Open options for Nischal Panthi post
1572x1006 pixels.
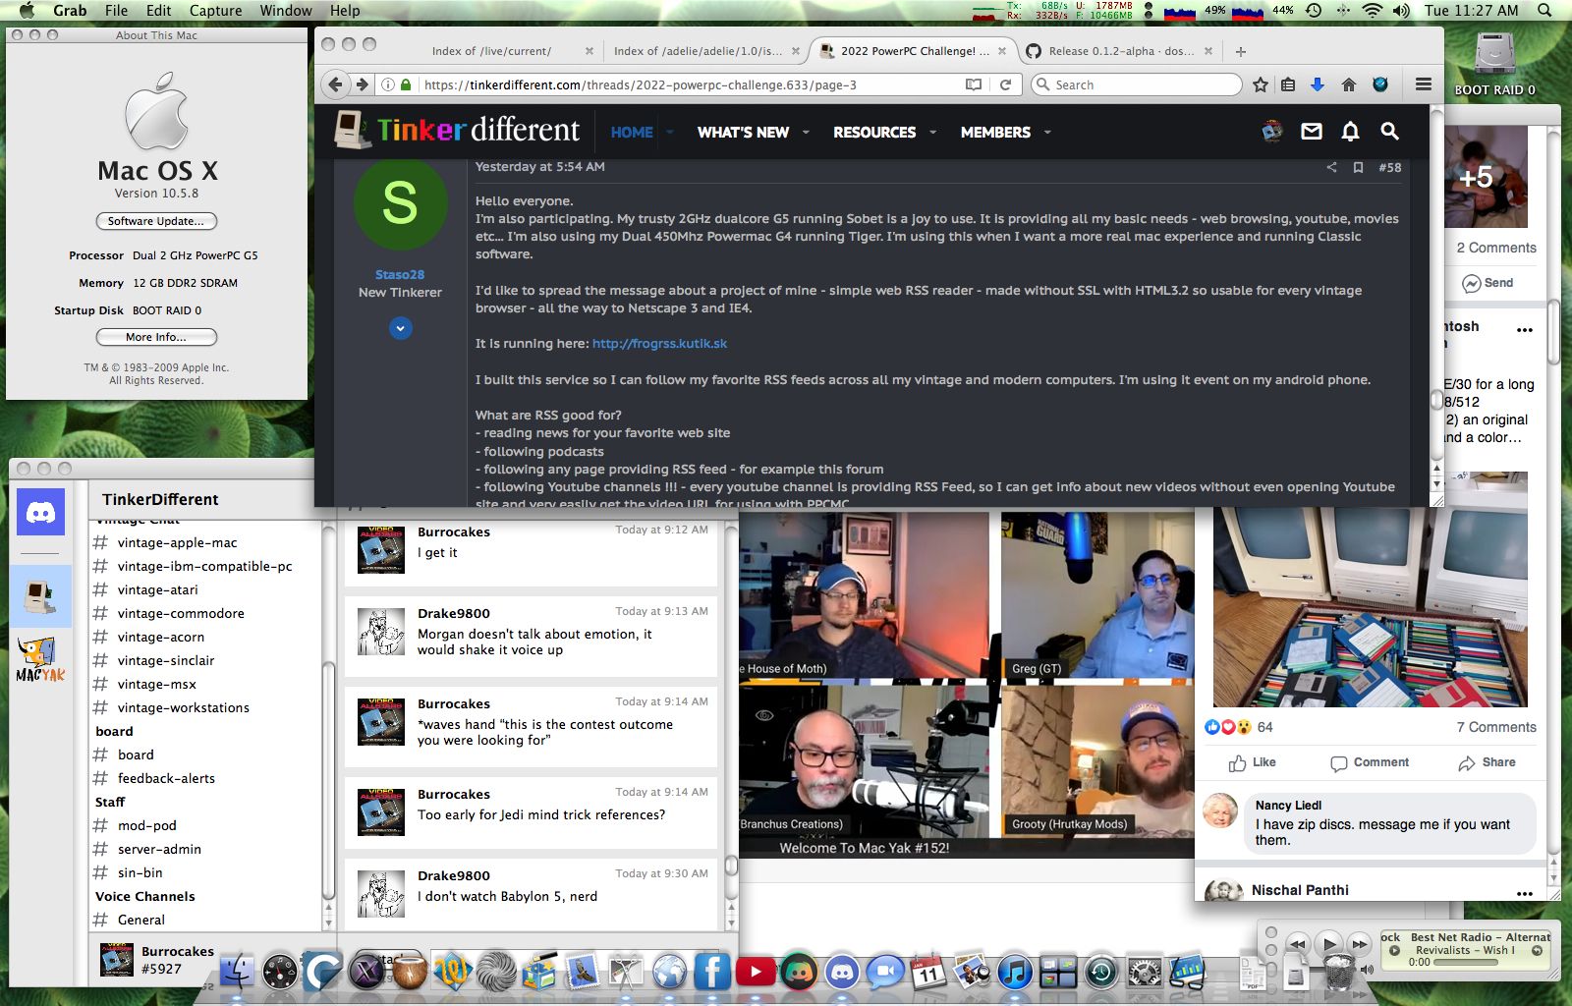(1524, 893)
